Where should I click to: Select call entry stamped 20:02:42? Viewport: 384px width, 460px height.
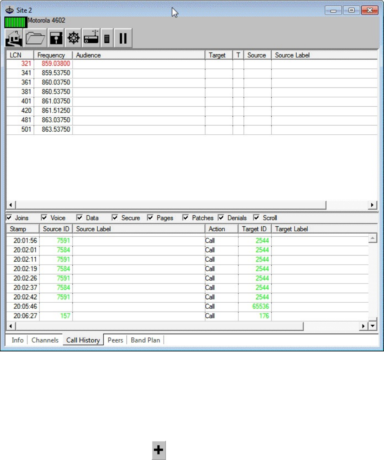188,297
